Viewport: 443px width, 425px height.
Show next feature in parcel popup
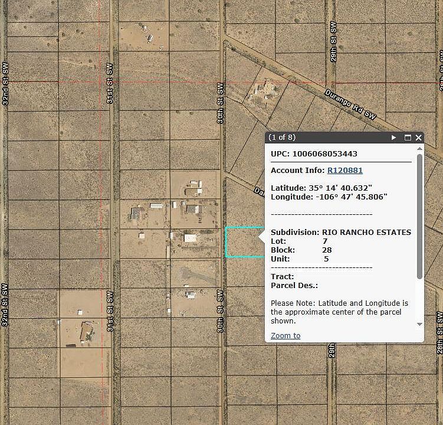pyautogui.click(x=394, y=138)
